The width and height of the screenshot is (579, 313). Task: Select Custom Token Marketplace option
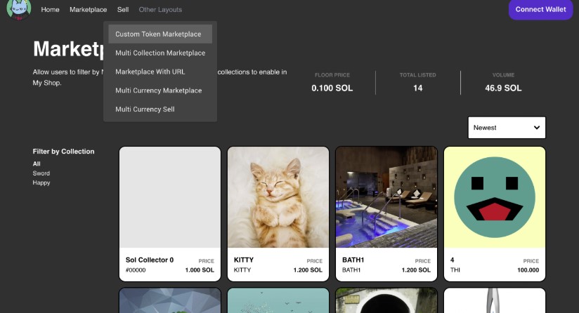pos(160,34)
